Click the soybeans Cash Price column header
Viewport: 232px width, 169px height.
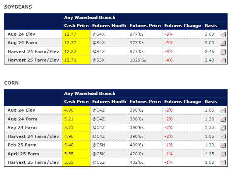click(76, 26)
